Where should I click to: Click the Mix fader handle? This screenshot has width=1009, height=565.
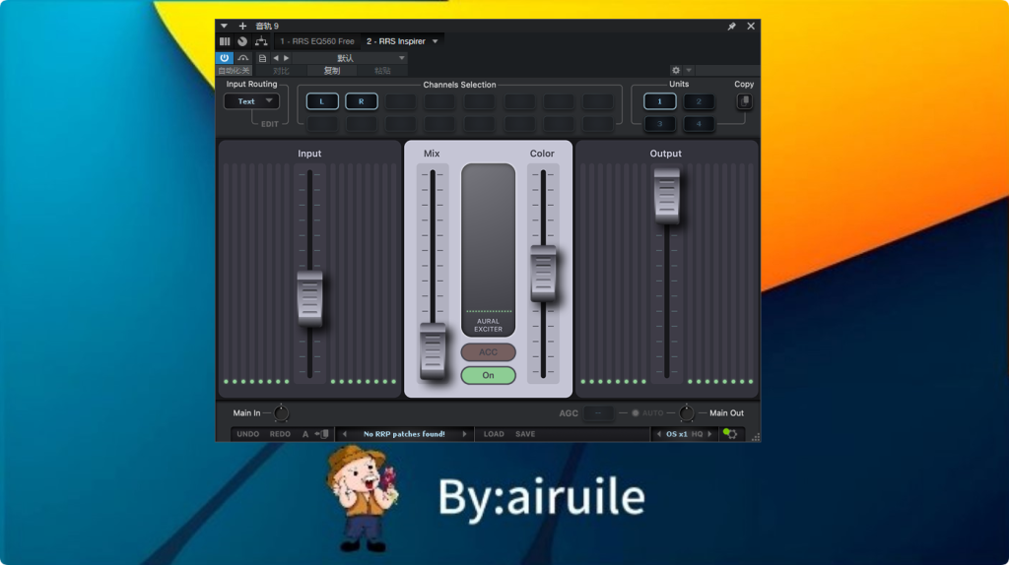coord(433,351)
